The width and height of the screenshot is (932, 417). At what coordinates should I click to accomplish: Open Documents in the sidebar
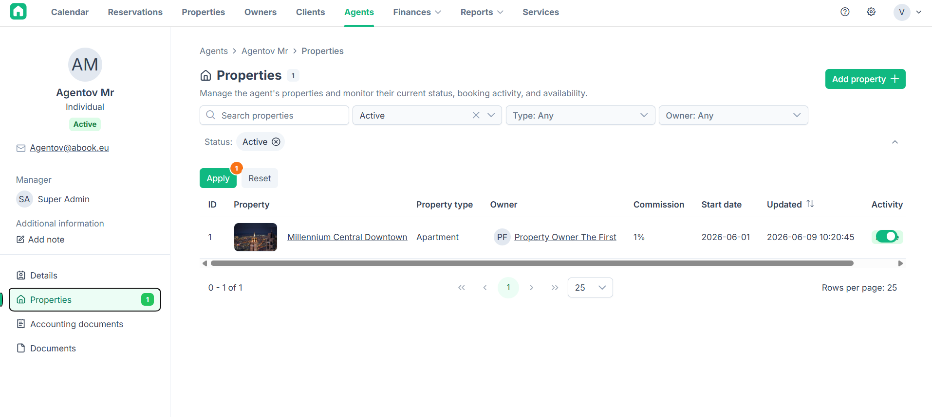click(x=85, y=348)
